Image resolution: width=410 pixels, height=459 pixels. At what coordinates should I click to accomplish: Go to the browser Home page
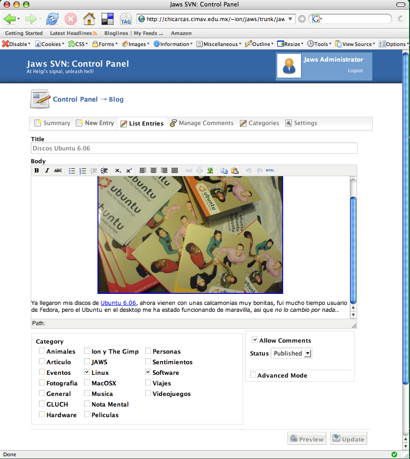(x=89, y=19)
